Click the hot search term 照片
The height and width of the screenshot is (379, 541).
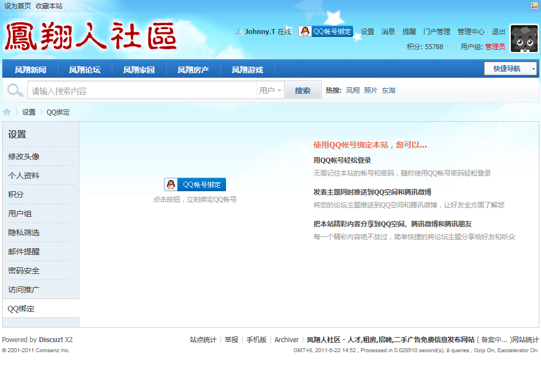[370, 91]
